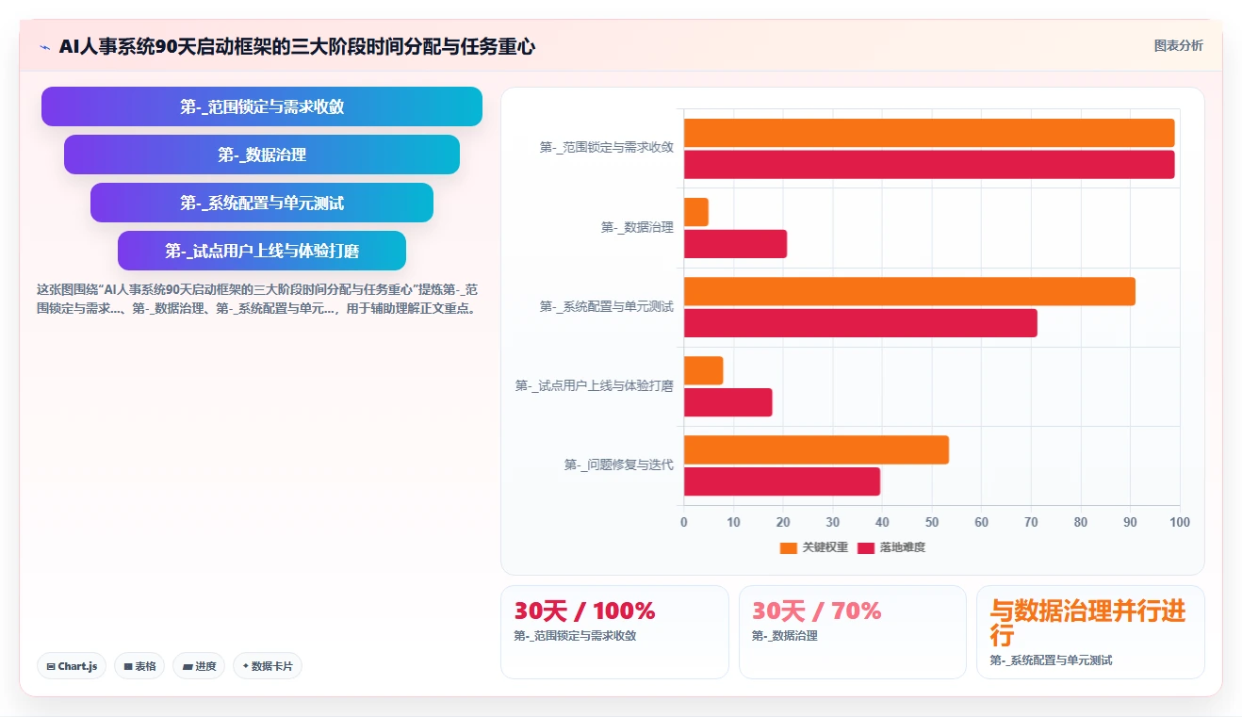The image size is (1242, 717).
Task: Click orange bar for 第-_系统配置与单元测试
Action: click(909, 291)
